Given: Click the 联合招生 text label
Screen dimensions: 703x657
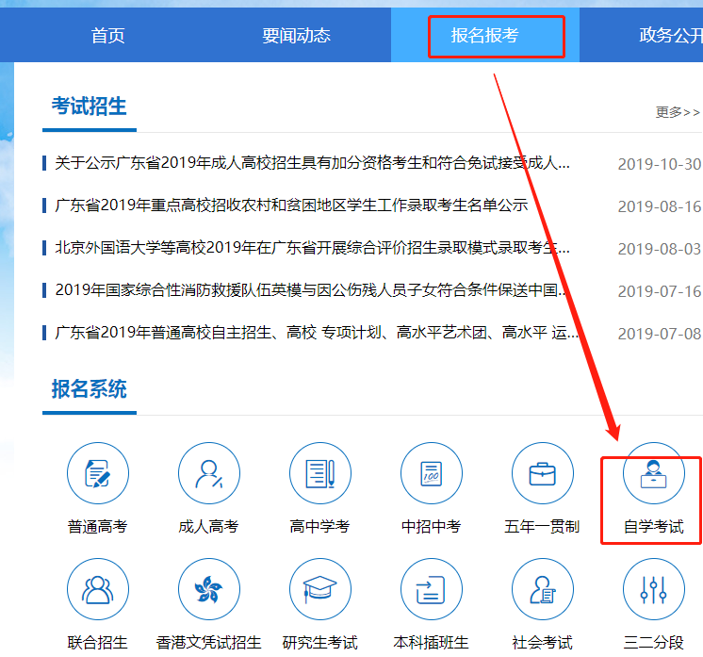Looking at the screenshot, I should point(98,643).
